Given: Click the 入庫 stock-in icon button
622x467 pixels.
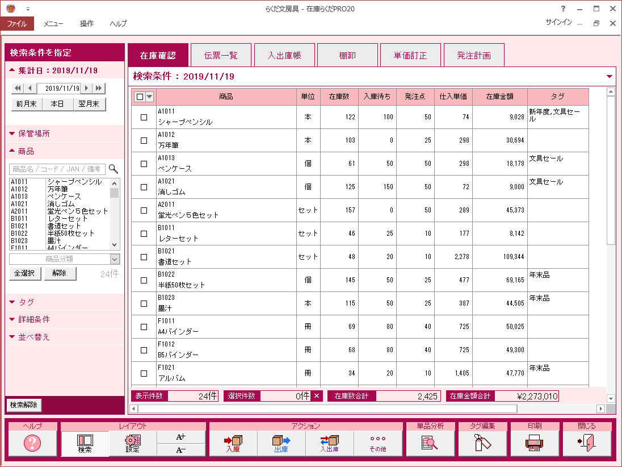Looking at the screenshot, I should pos(233,443).
